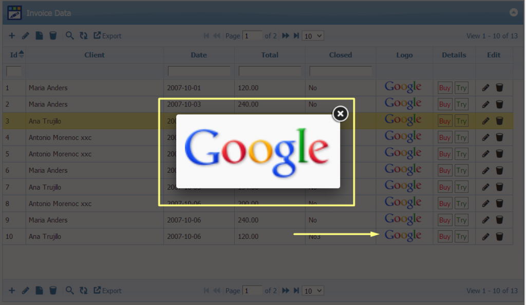Click the copy record page icon in bottom toolbar

(x=39, y=290)
